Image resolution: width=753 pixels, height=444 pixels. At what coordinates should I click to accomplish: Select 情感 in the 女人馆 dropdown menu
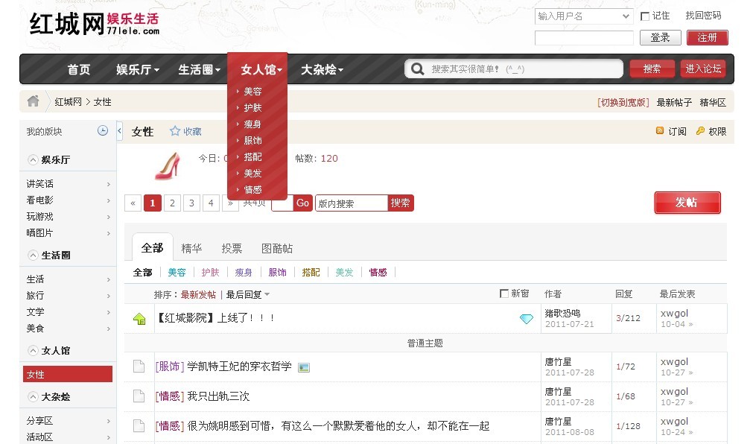point(252,189)
